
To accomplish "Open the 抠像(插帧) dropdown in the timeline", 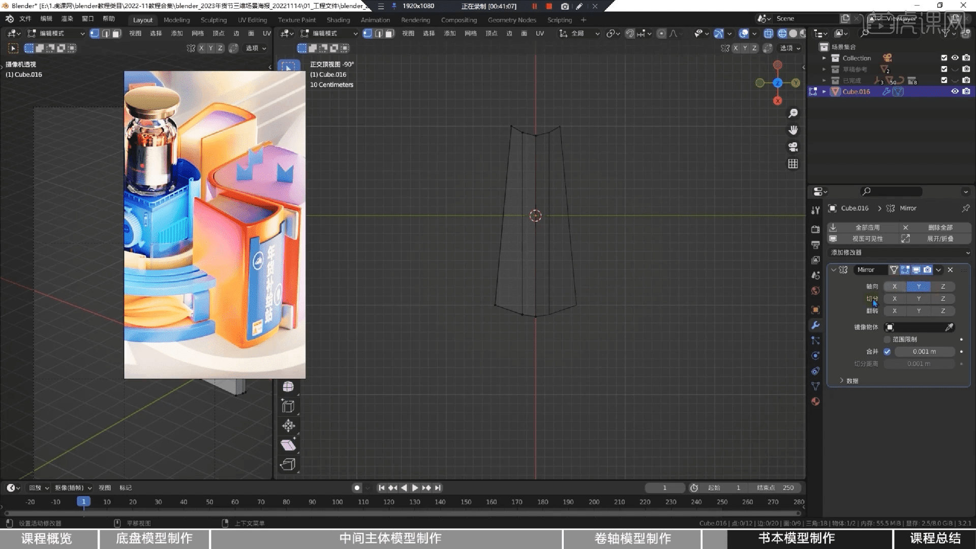I will tap(73, 488).
